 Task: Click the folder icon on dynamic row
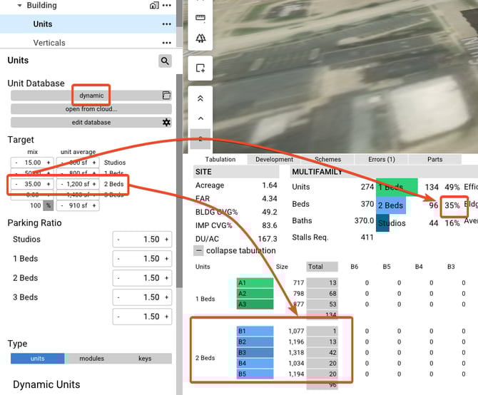point(166,96)
